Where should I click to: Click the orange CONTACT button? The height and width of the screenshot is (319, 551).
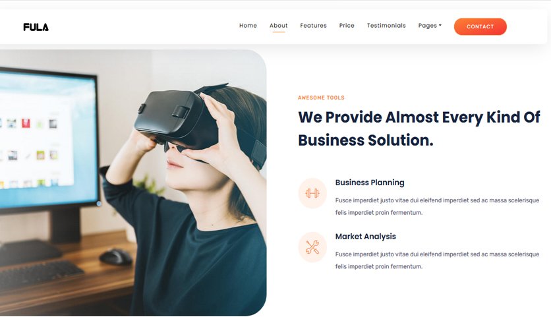coord(480,27)
